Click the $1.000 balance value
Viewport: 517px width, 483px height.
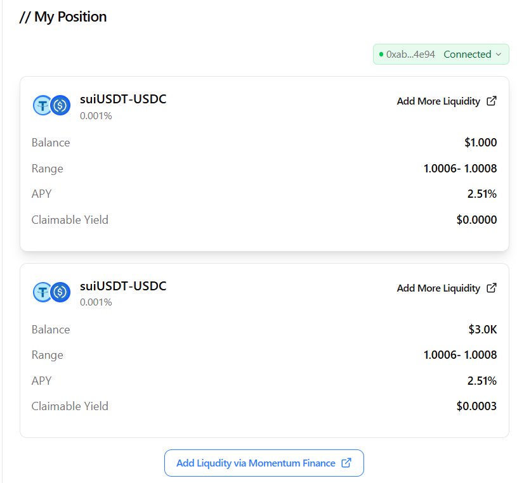pyautogui.click(x=480, y=143)
